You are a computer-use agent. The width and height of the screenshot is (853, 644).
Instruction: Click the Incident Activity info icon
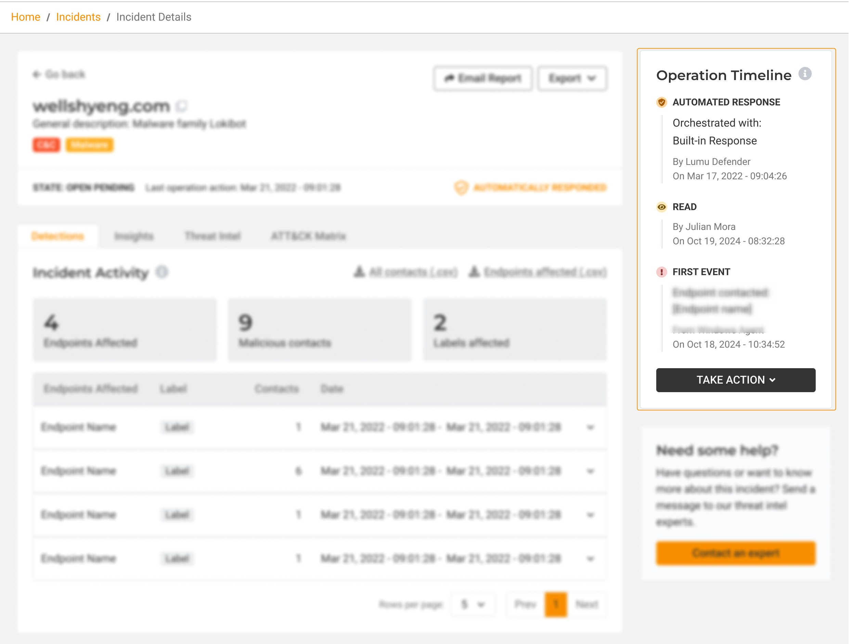(162, 272)
